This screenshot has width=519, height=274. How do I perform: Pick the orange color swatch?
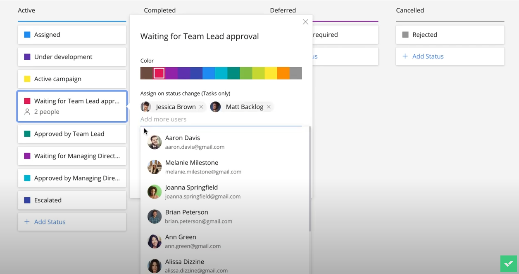(x=283, y=73)
